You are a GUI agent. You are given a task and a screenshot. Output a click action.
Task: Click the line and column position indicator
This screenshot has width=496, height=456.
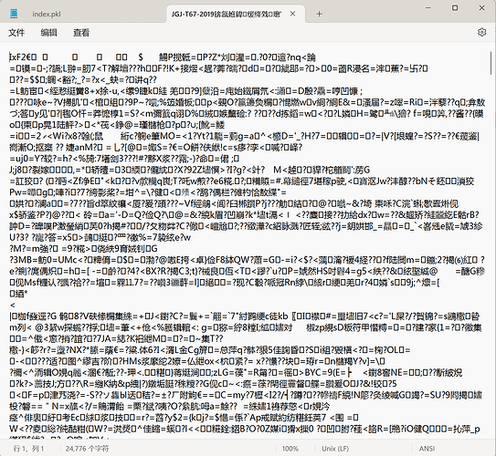(28, 449)
